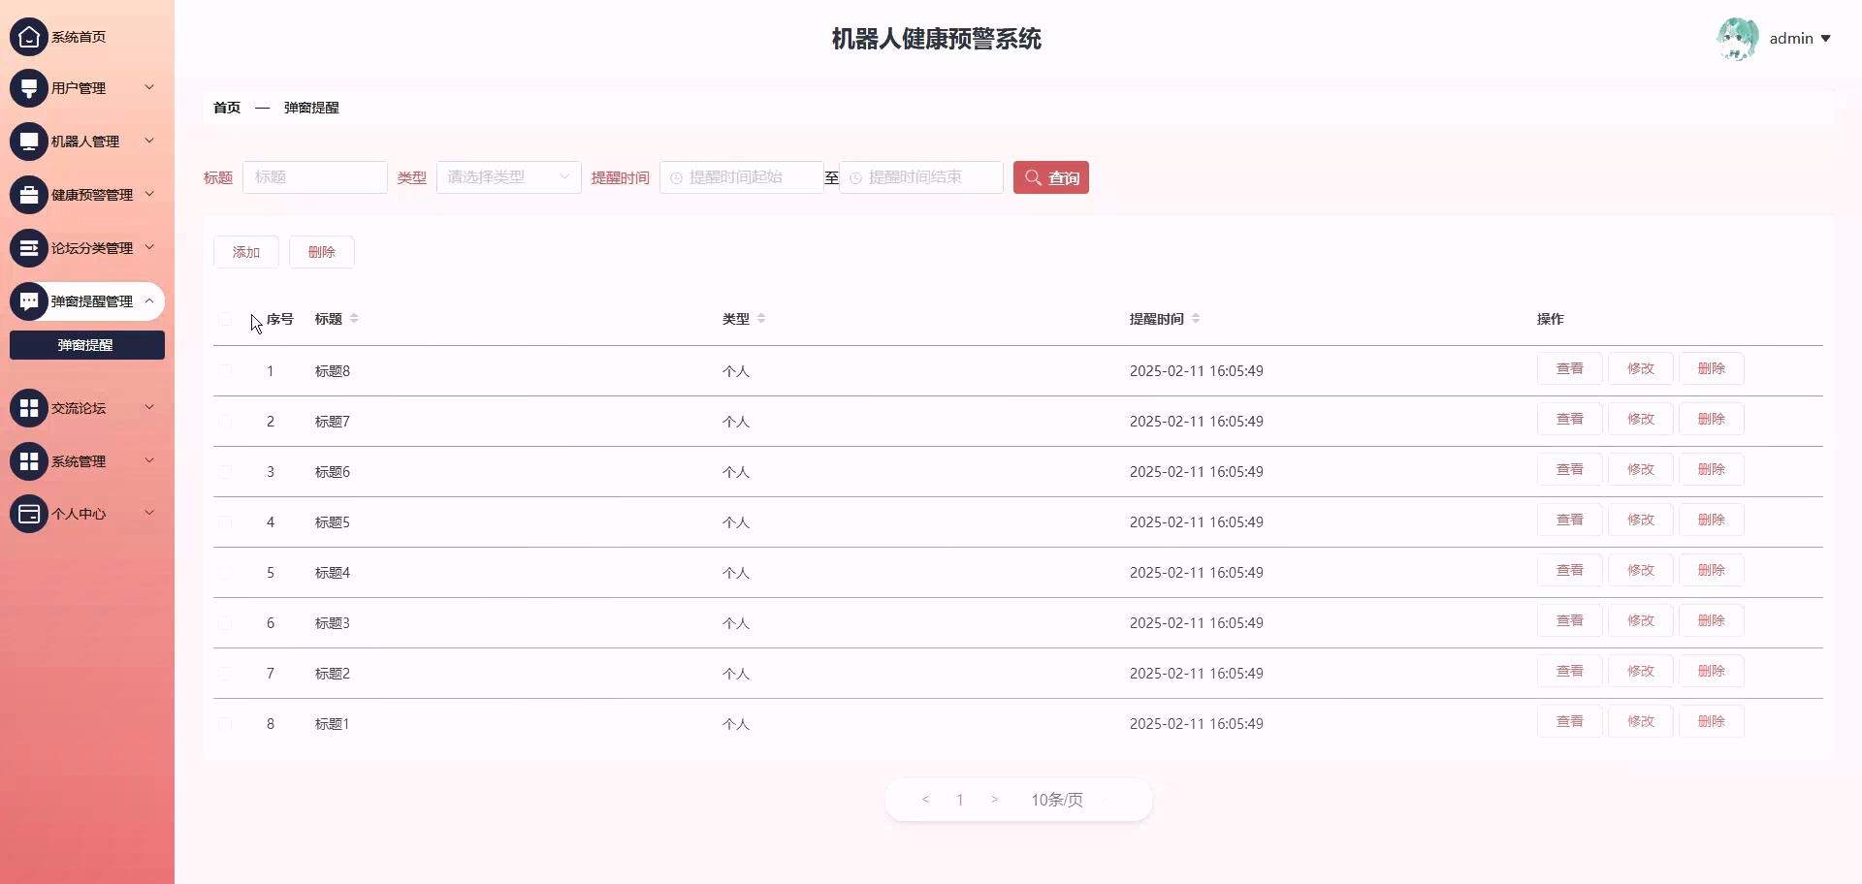This screenshot has width=1862, height=884.
Task: Go to previous page arrow
Action: point(925,800)
